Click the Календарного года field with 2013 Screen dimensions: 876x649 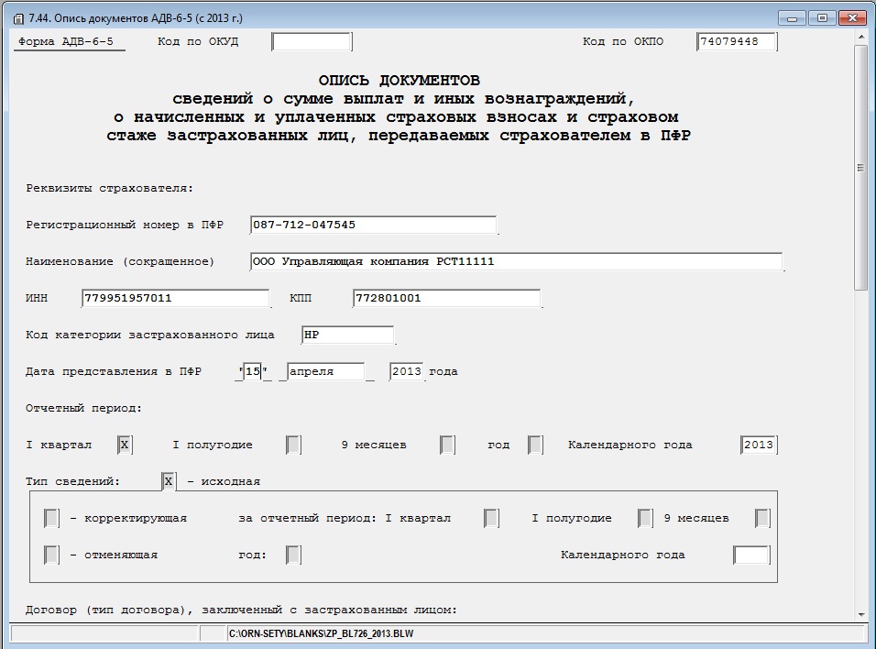[758, 445]
